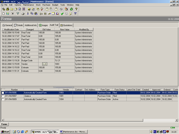Click the Delete X toolbar icon
The image size is (179, 134).
13,13
